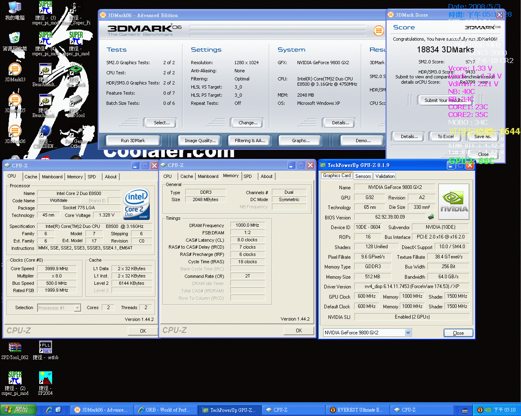Open the Graphs... button
Image resolution: width=521 pixels, height=416 pixels.
[301, 141]
